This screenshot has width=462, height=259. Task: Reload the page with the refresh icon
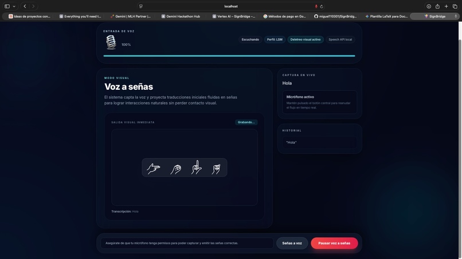(x=322, y=6)
